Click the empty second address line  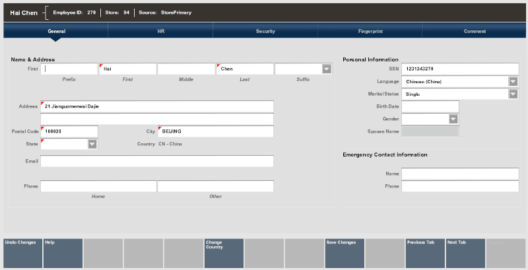157,119
